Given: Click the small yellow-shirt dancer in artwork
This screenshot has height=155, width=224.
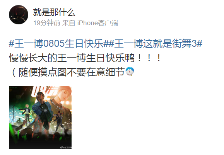Looking at the screenshot, I should 26,113.
